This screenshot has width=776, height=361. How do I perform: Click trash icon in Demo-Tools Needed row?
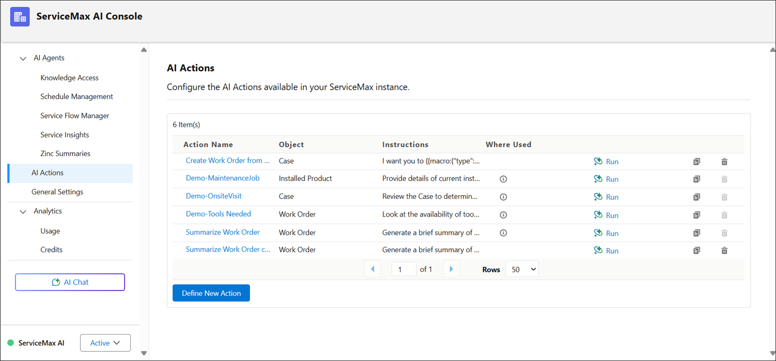[x=724, y=215]
